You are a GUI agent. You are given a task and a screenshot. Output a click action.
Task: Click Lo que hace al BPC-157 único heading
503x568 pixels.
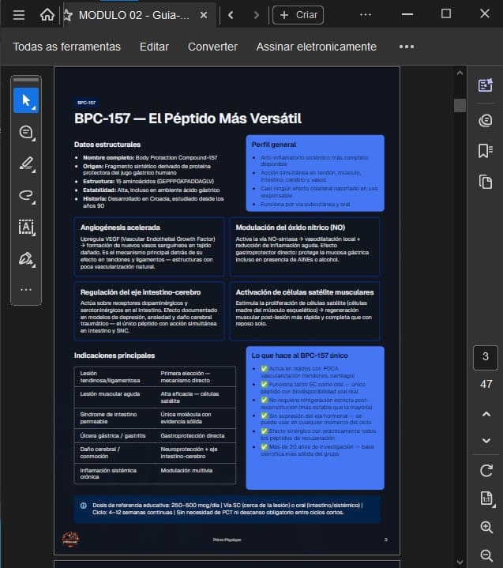pyautogui.click(x=299, y=355)
